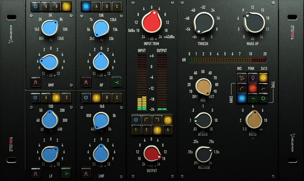Select filter slope button 4
The width and height of the screenshot is (304, 181).
coord(167,130)
